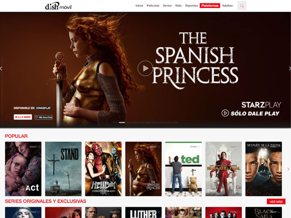
Task: Click the dish móvil logo
Action: (x=59, y=6)
